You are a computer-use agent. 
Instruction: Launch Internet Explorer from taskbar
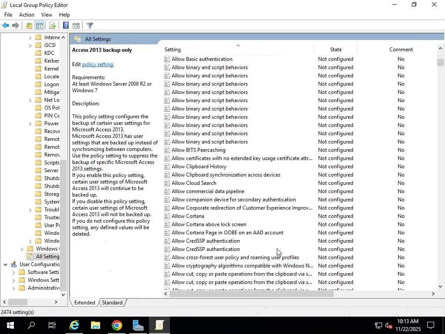(74, 325)
